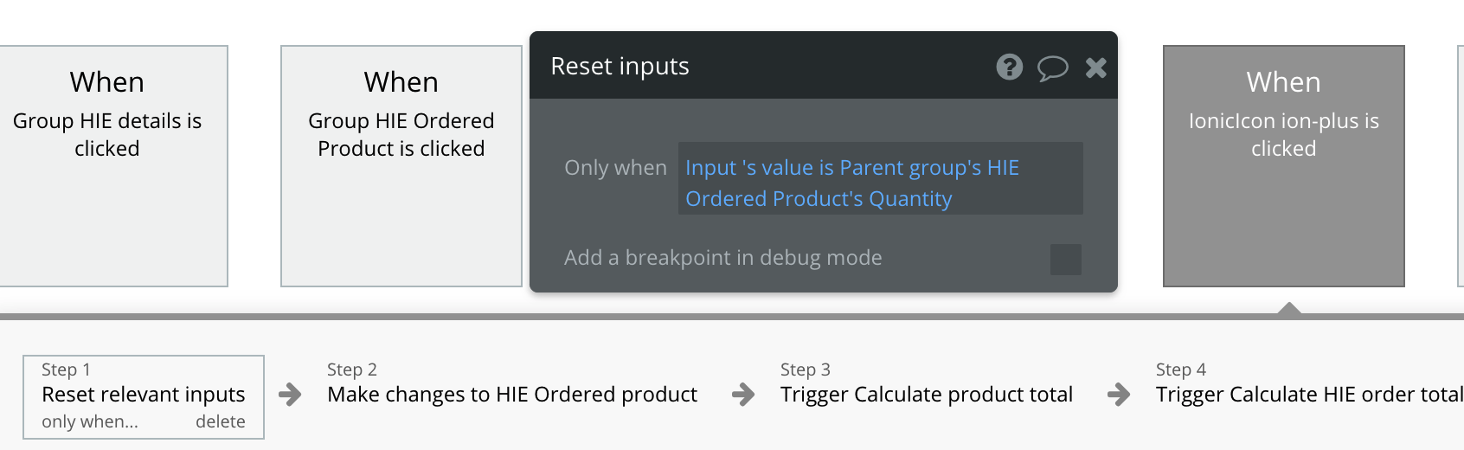
Task: Delete Step 1 using the delete link
Action: pyautogui.click(x=220, y=421)
